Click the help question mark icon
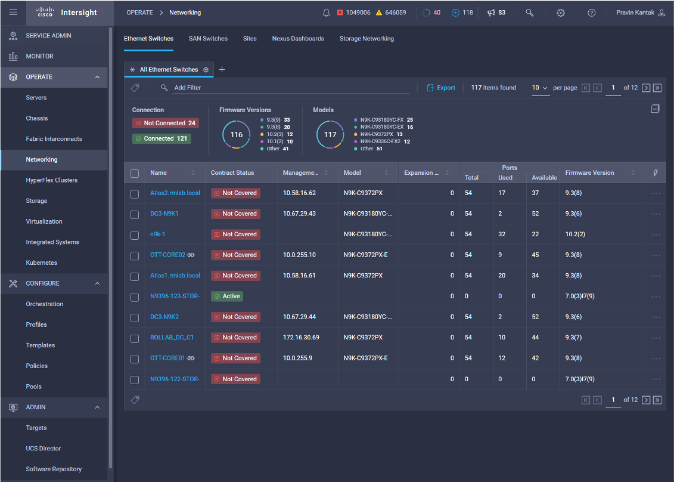The image size is (674, 482). [x=591, y=13]
